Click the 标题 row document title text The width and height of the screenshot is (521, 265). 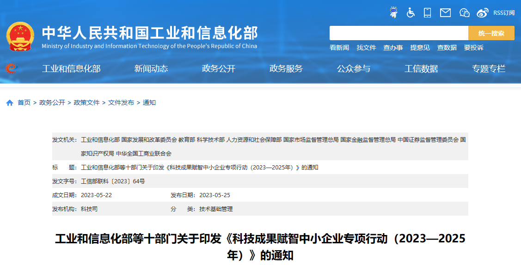[199, 168]
